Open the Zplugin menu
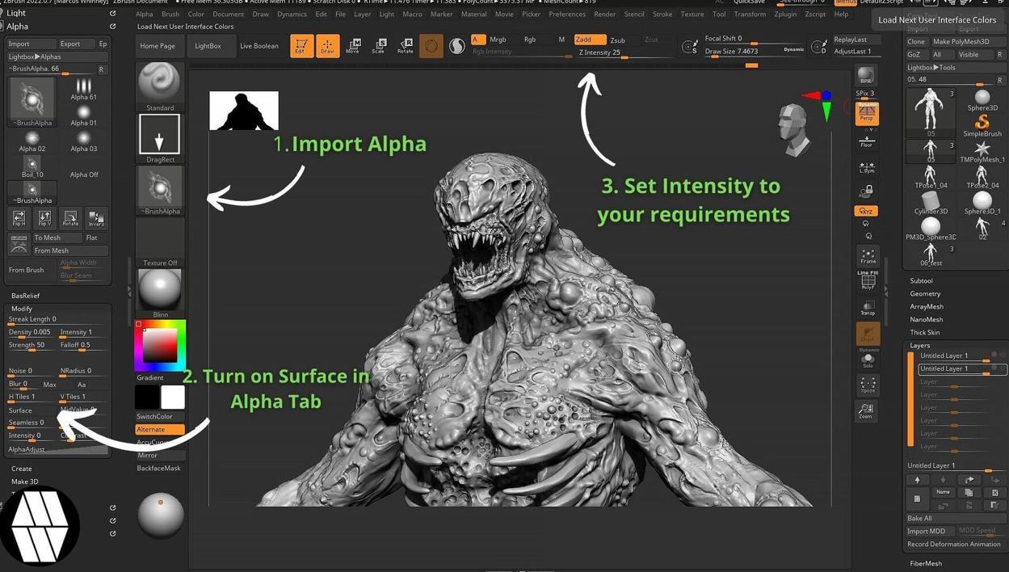This screenshot has height=572, width=1009. point(784,14)
